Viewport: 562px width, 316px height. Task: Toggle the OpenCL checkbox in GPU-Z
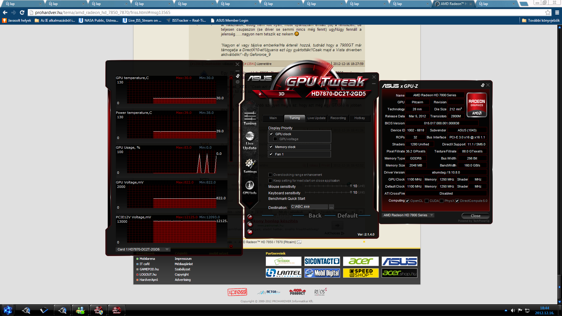click(x=407, y=201)
